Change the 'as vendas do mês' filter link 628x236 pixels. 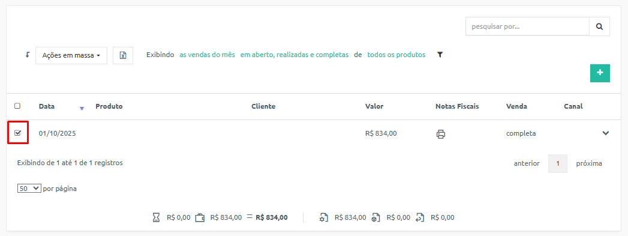[207, 55]
